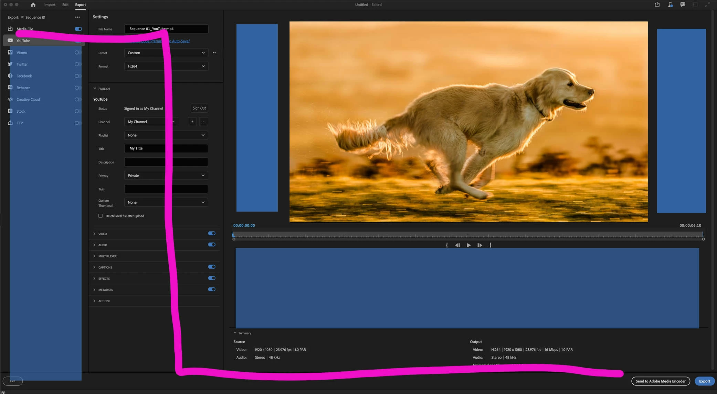
Task: Click the Play button under preview
Action: pyautogui.click(x=468, y=245)
